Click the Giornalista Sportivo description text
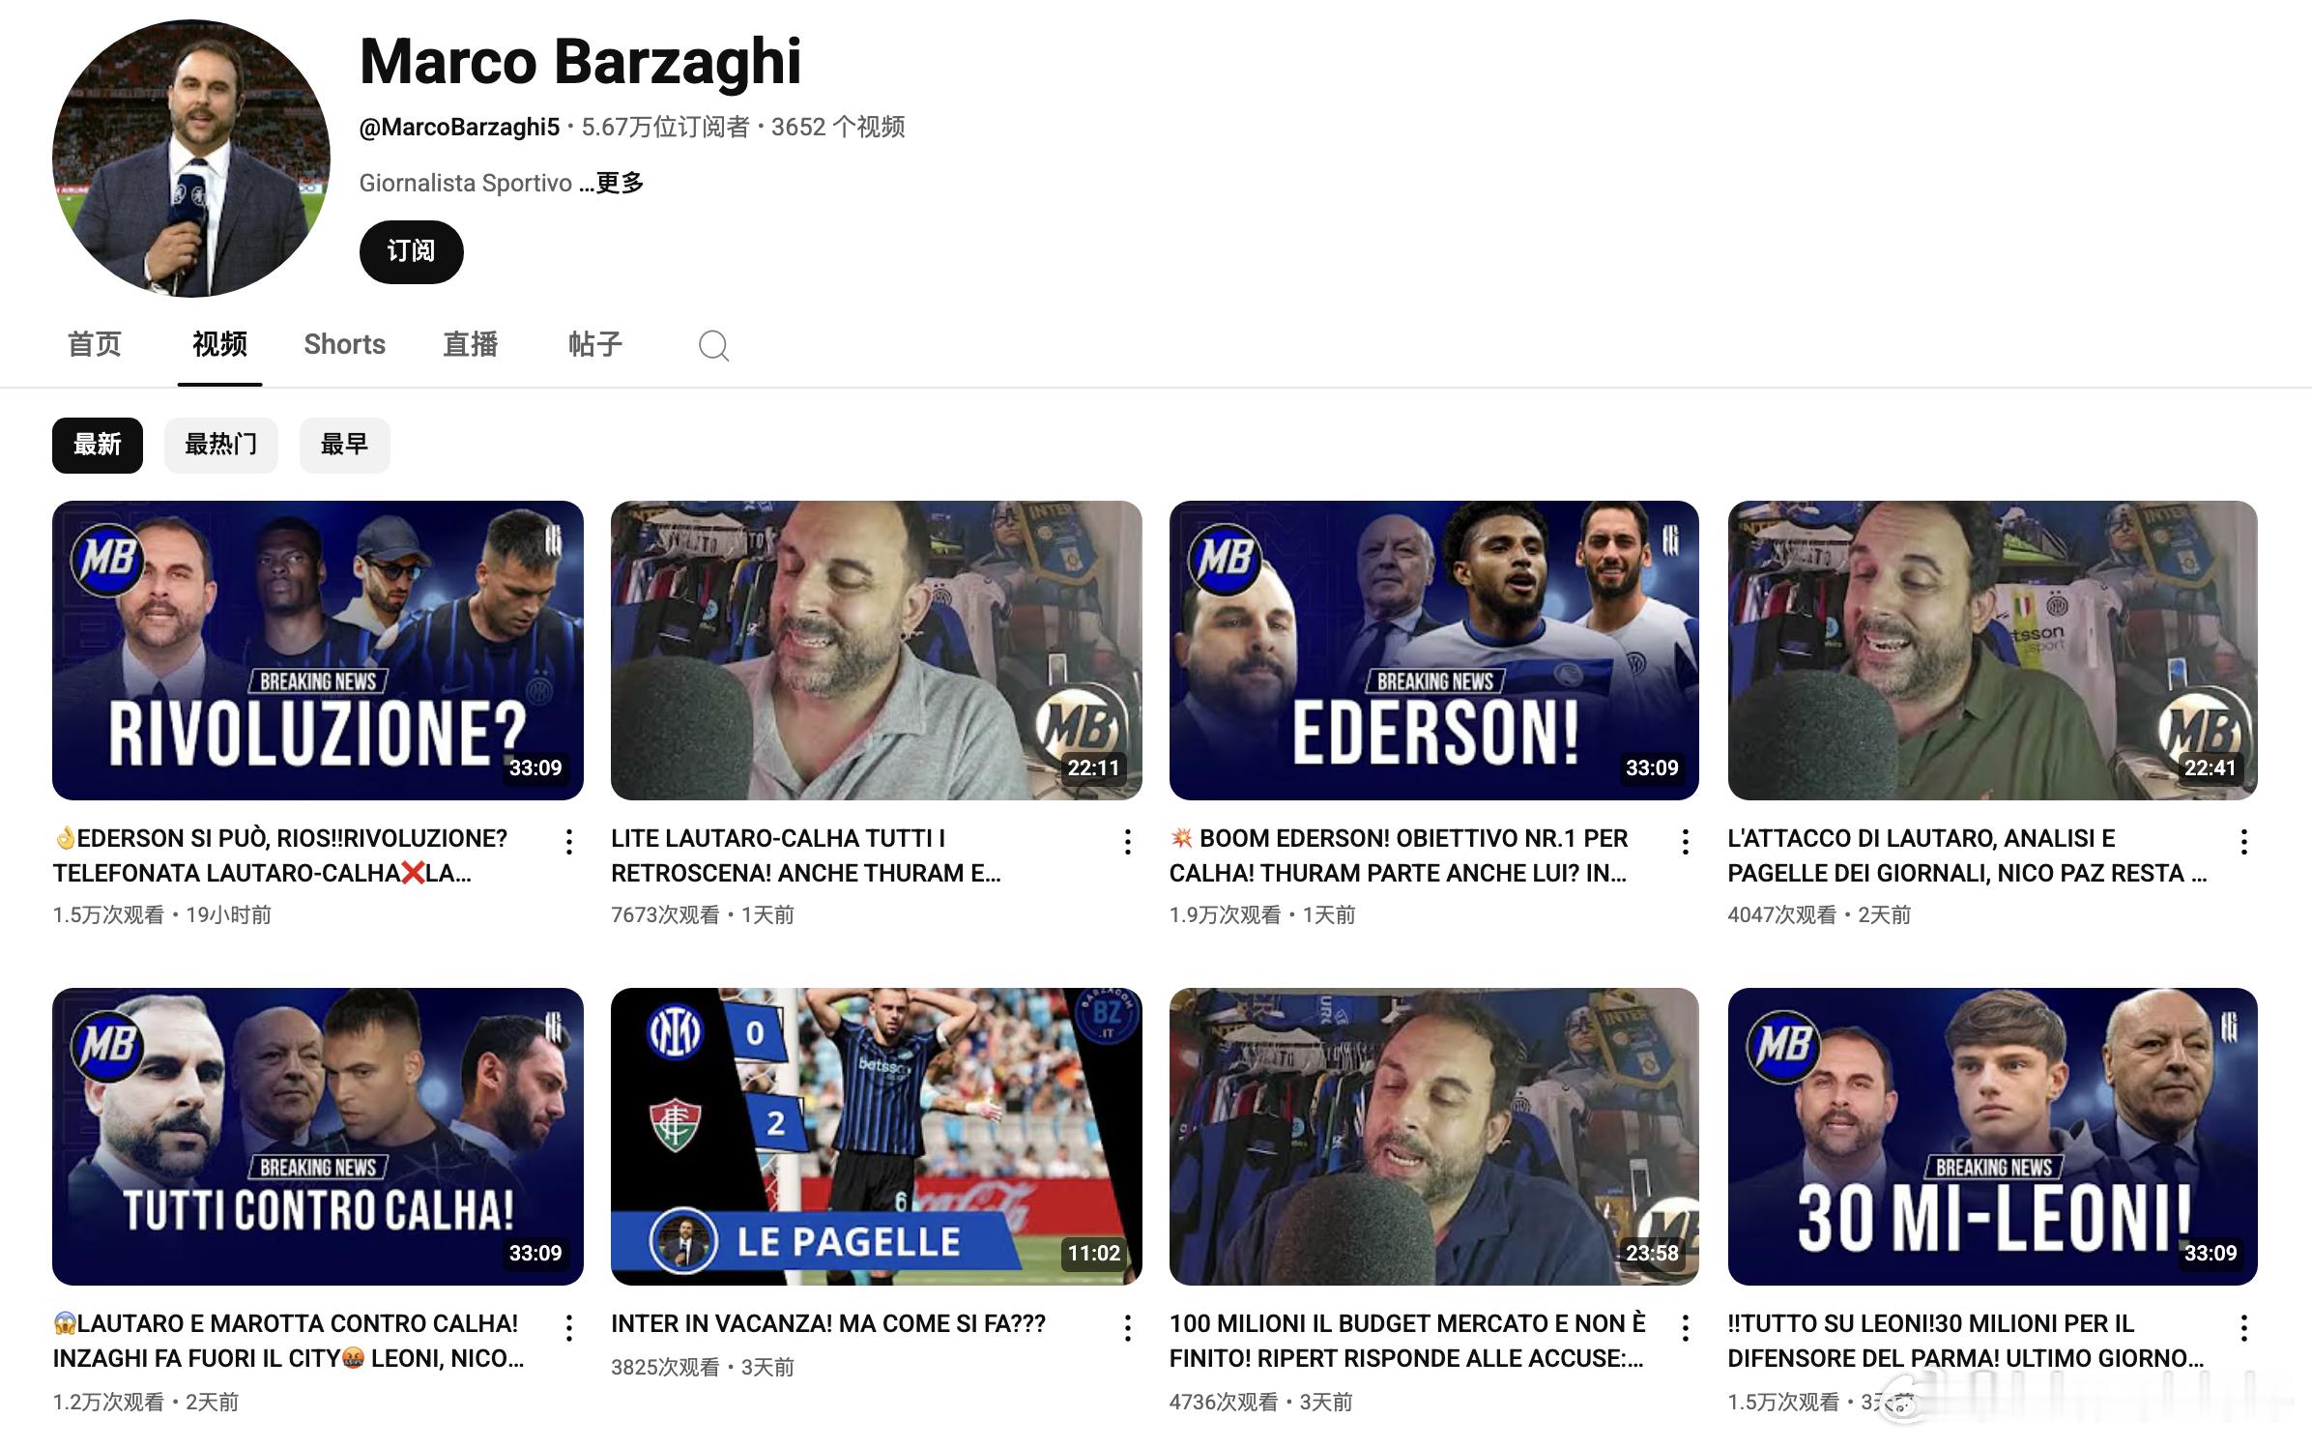The image size is (2312, 1448). click(x=466, y=183)
